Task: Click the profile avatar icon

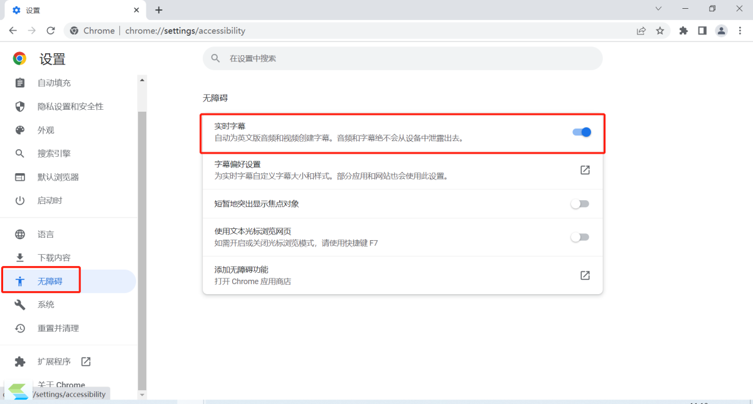Action: 721,31
